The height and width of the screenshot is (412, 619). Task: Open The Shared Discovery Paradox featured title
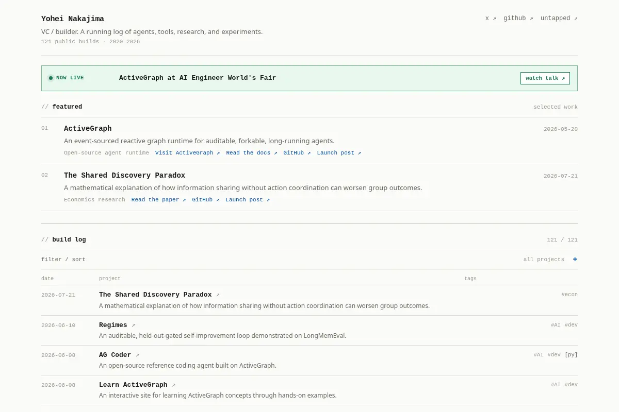124,176
